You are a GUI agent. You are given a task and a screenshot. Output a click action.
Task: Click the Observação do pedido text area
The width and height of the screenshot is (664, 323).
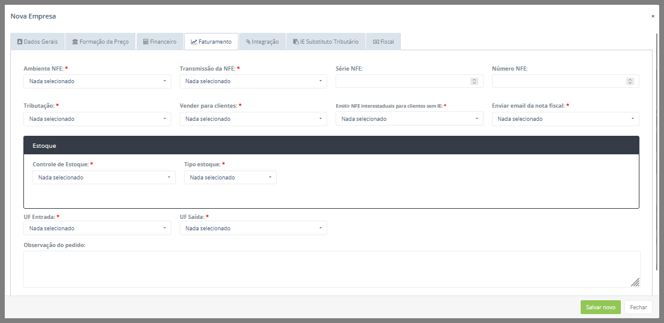tap(331, 269)
